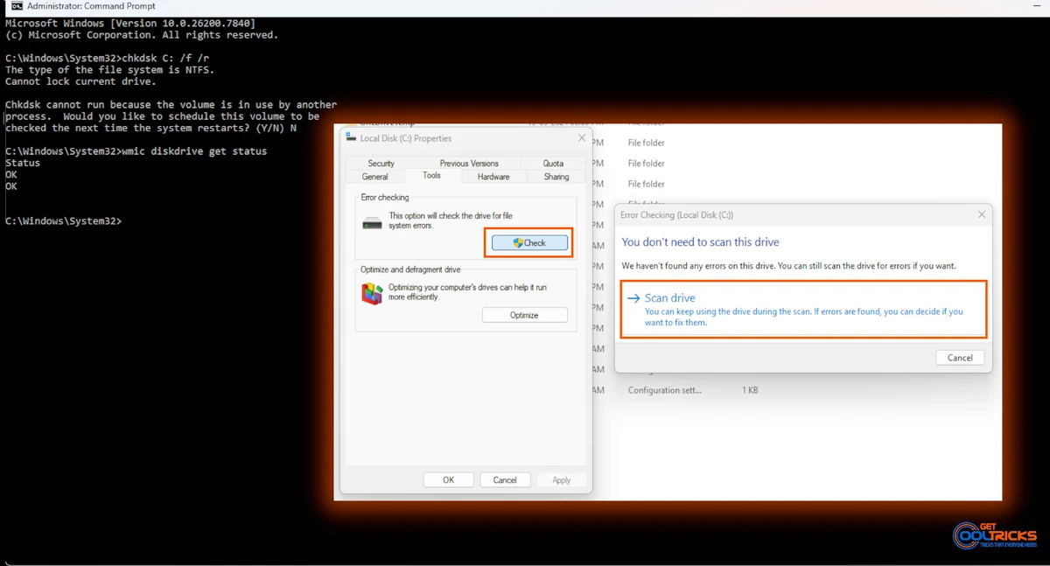The width and height of the screenshot is (1050, 566).
Task: Select the Quota tab
Action: click(553, 164)
